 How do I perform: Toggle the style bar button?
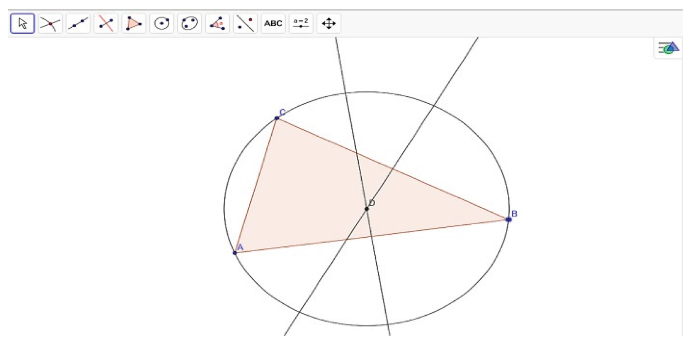[x=668, y=48]
